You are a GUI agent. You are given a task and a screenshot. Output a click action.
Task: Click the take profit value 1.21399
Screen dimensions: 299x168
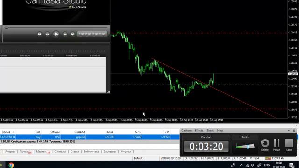point(165,137)
